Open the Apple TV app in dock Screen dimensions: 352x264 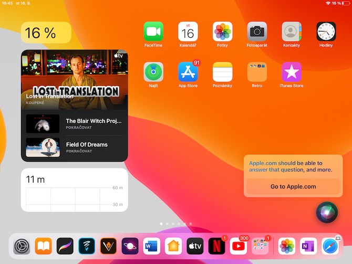click(195, 246)
